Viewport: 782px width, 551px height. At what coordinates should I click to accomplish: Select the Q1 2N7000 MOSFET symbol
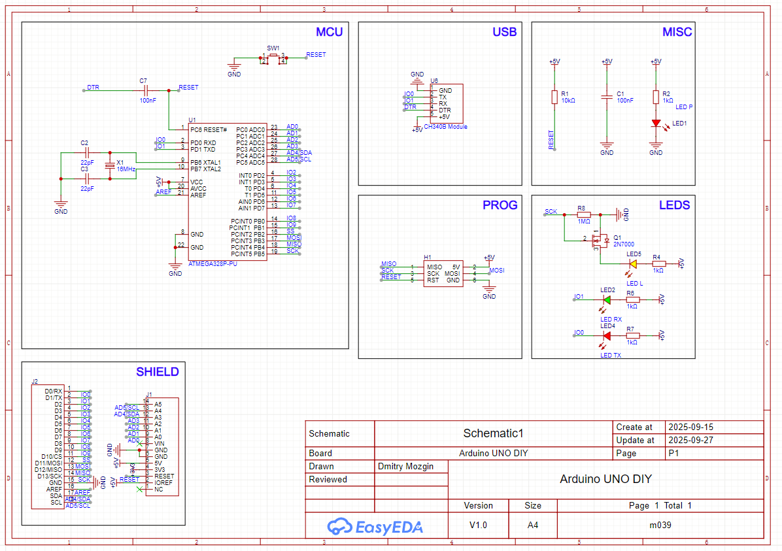pyautogui.click(x=600, y=241)
